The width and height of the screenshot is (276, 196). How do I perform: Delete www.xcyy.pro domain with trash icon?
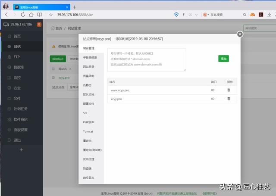point(229,90)
